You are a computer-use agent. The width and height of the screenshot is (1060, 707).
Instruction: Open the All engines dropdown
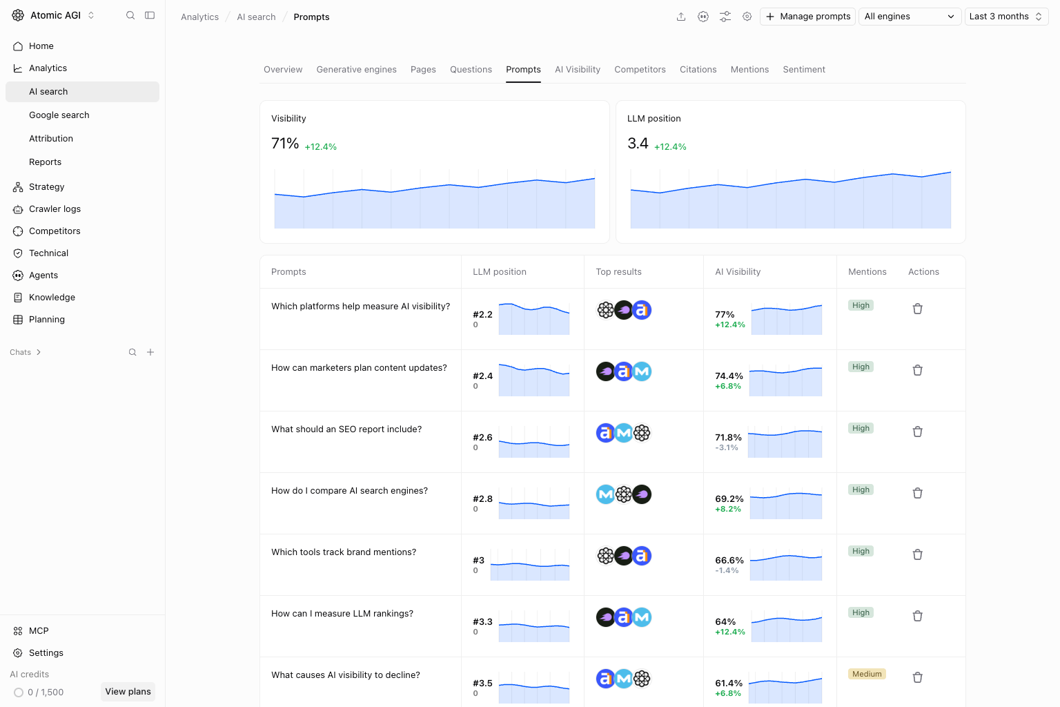910,17
